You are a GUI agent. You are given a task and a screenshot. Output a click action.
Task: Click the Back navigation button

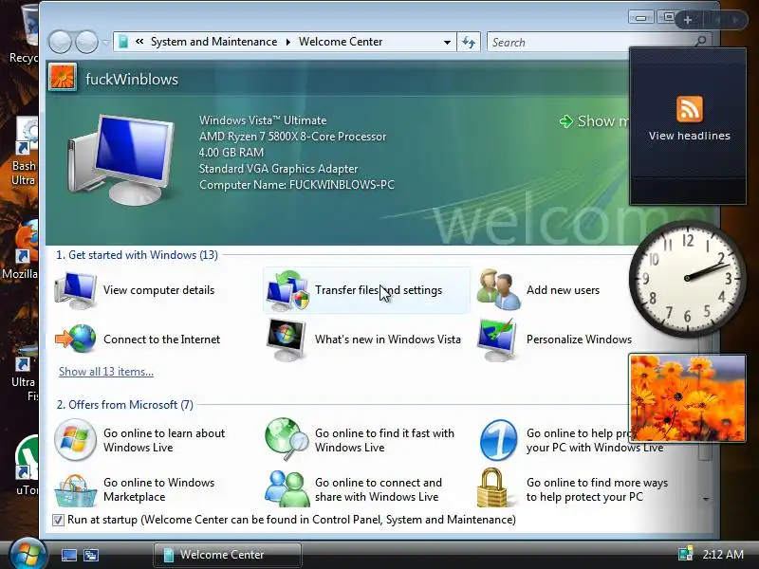pos(60,42)
